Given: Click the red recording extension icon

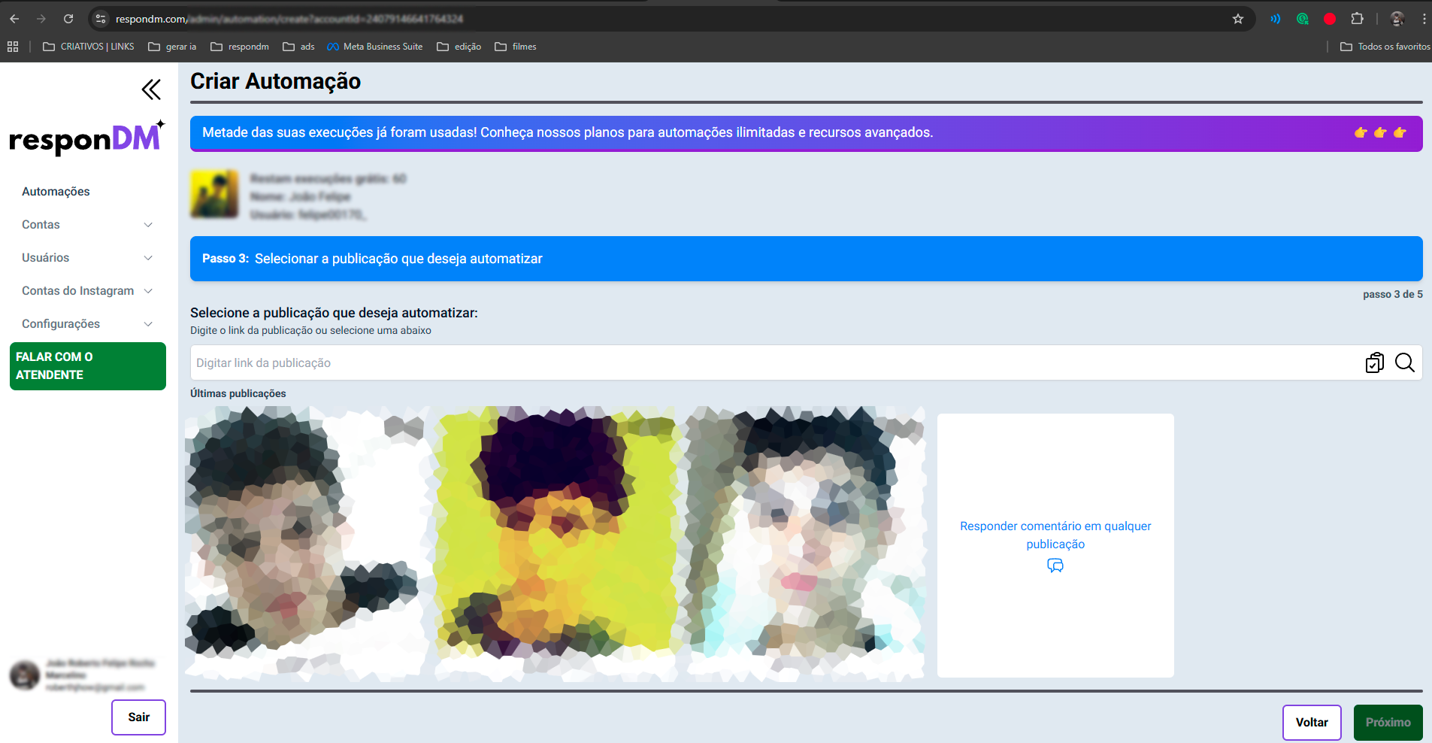Looking at the screenshot, I should 1330,19.
